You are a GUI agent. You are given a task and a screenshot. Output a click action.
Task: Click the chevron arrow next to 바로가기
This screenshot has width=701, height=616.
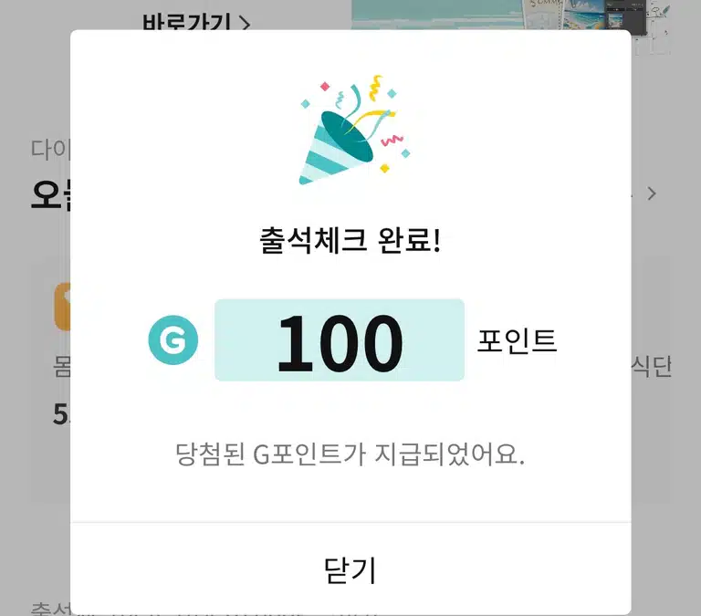[x=245, y=23]
